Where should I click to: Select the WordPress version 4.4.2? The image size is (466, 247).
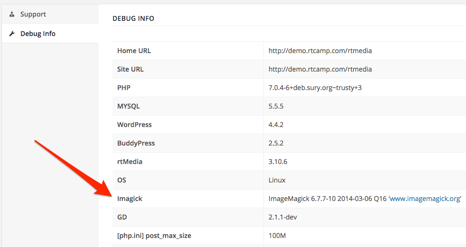[276, 125]
